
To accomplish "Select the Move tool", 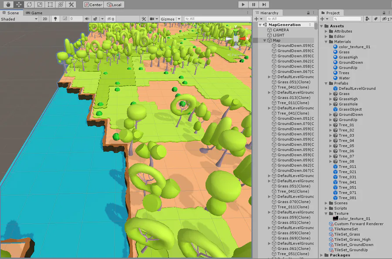I will [x=19, y=4].
